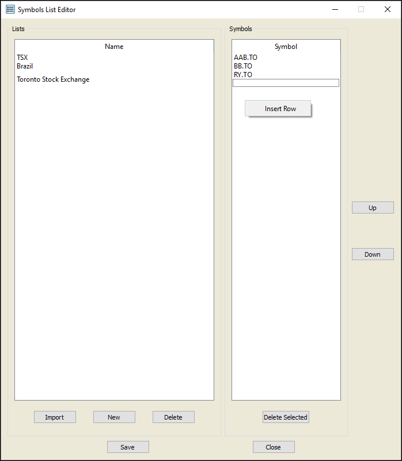Click the Symbol column header
This screenshot has width=402, height=461.
click(286, 47)
